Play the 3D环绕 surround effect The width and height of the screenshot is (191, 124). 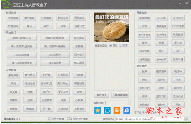pos(161,18)
